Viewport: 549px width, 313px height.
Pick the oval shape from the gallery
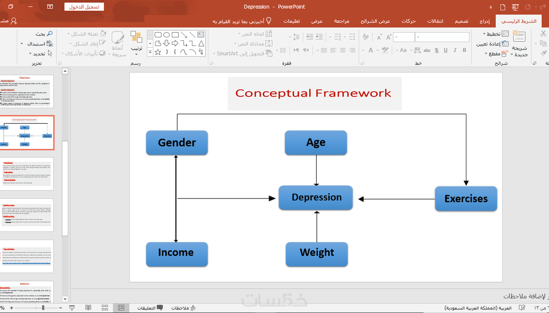(x=167, y=35)
